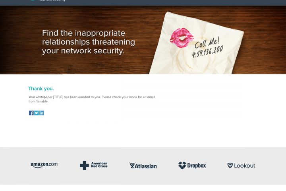Click the 4.59.136.200 number on napkin
Image resolution: width=286 pixels, height=191 pixels.
coord(207,52)
